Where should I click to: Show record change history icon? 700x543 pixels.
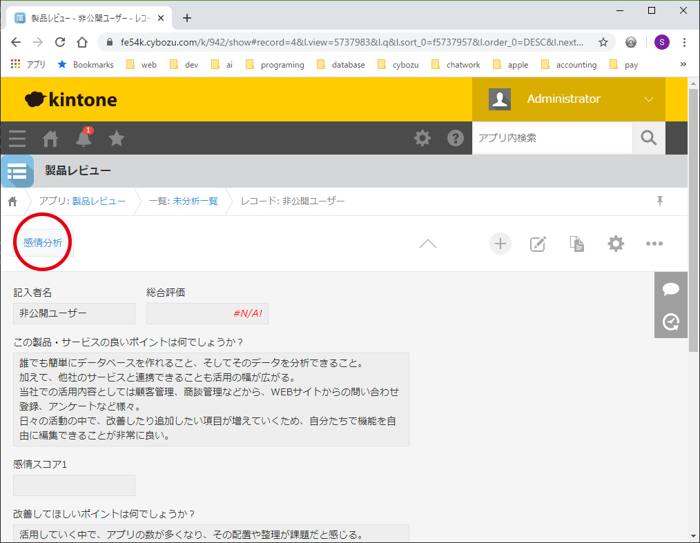click(671, 322)
